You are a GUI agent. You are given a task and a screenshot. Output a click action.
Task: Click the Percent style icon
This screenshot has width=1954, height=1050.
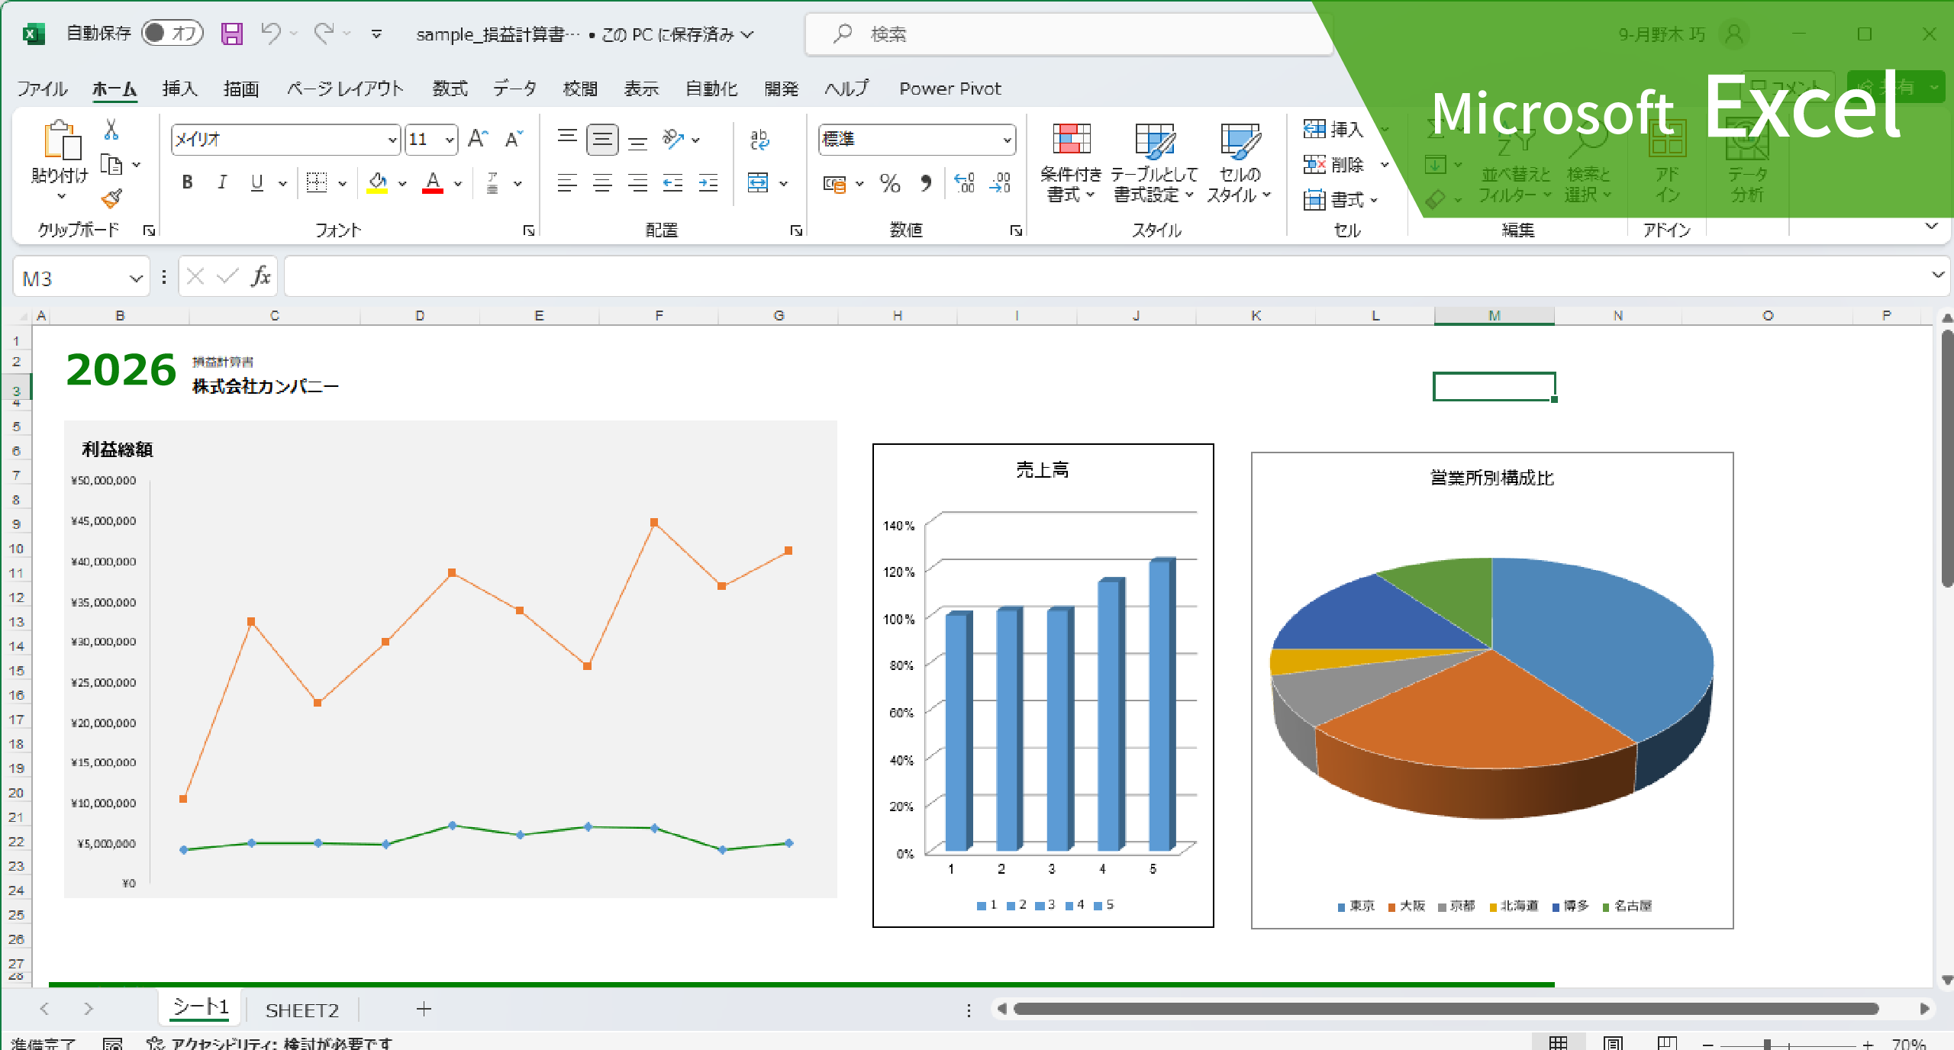point(889,183)
